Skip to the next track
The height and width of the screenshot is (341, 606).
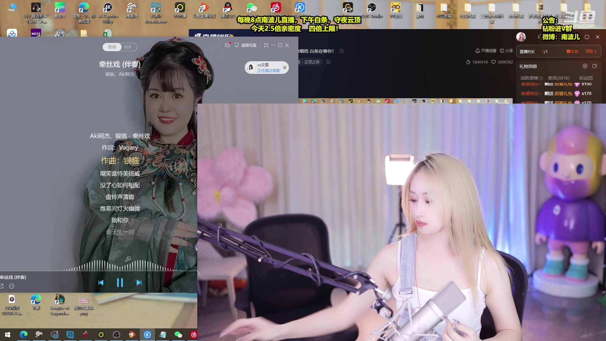pos(139,283)
